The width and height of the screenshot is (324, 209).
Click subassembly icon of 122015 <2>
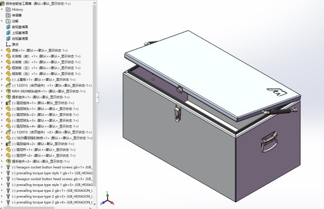[x=8, y=132]
